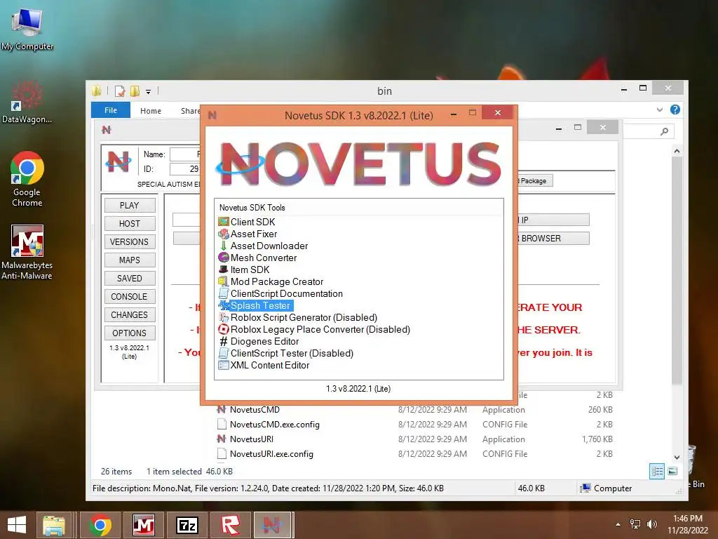
Task: Select NovetusCMD.exe.config file
Action: click(x=275, y=425)
